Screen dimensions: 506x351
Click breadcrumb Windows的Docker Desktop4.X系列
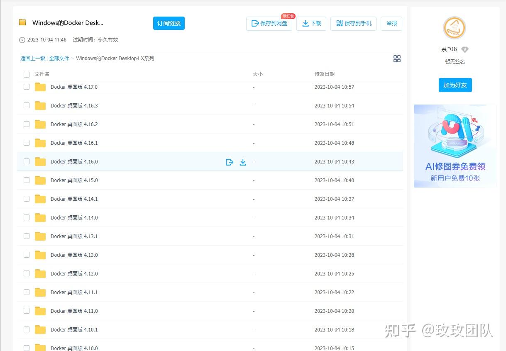115,58
